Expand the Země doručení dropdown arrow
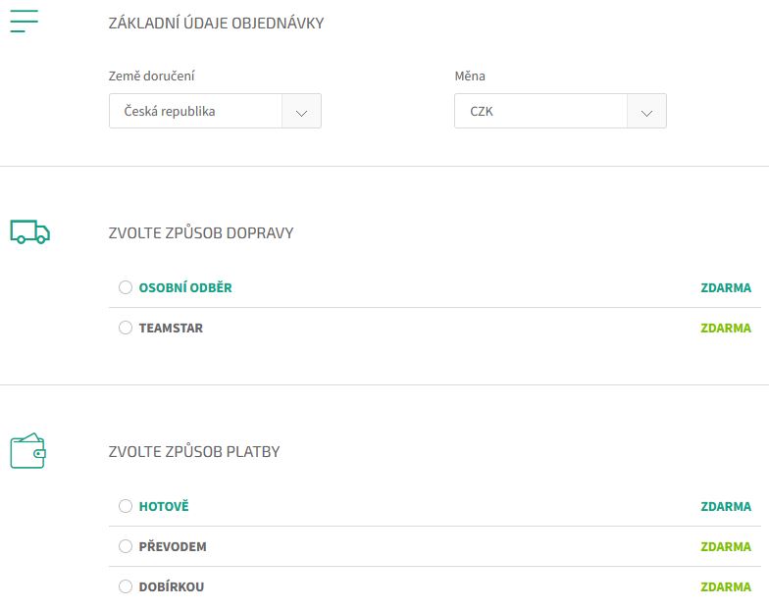This screenshot has height=609, width=769. click(x=302, y=112)
